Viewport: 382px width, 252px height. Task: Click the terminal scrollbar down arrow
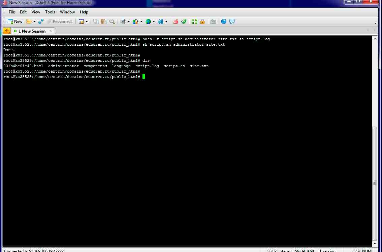[375, 244]
